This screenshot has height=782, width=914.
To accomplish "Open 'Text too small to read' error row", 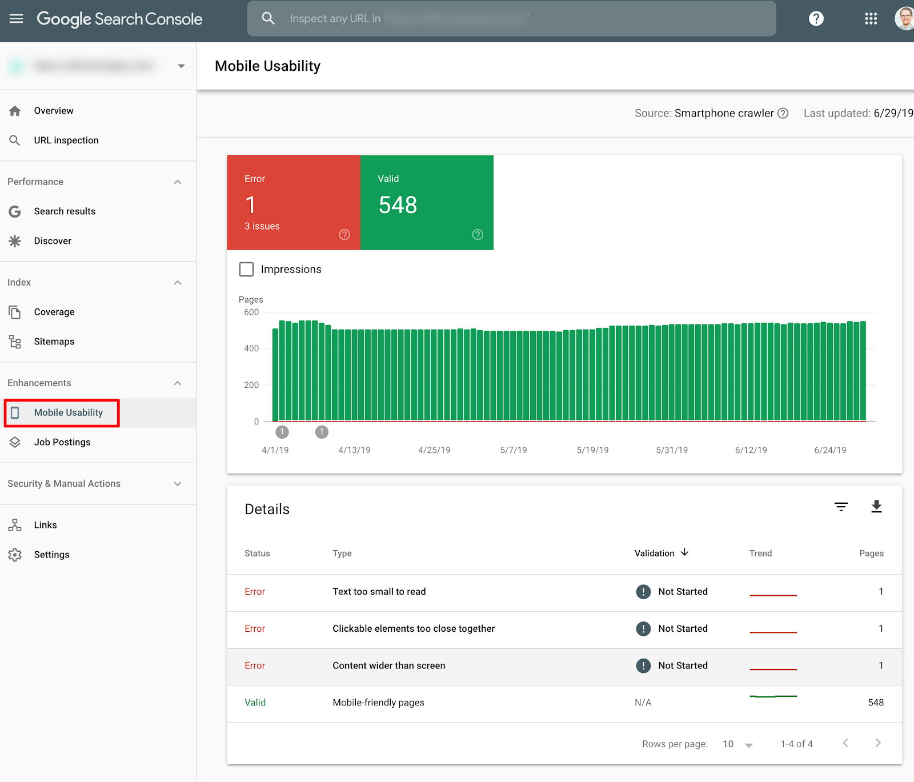I will pos(379,592).
